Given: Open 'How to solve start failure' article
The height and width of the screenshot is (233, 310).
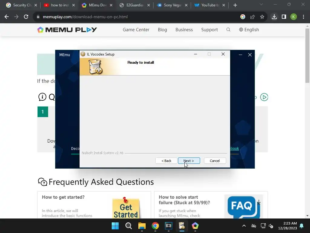Looking at the screenshot, I should coord(184,200).
